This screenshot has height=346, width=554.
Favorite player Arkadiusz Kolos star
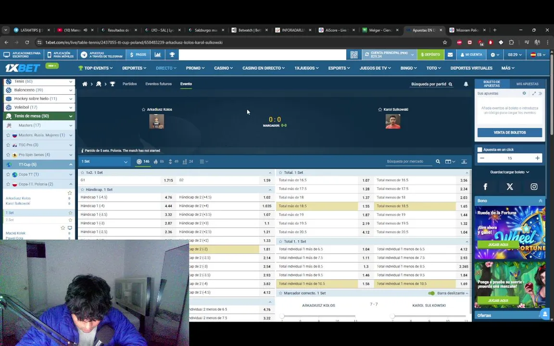click(x=143, y=110)
